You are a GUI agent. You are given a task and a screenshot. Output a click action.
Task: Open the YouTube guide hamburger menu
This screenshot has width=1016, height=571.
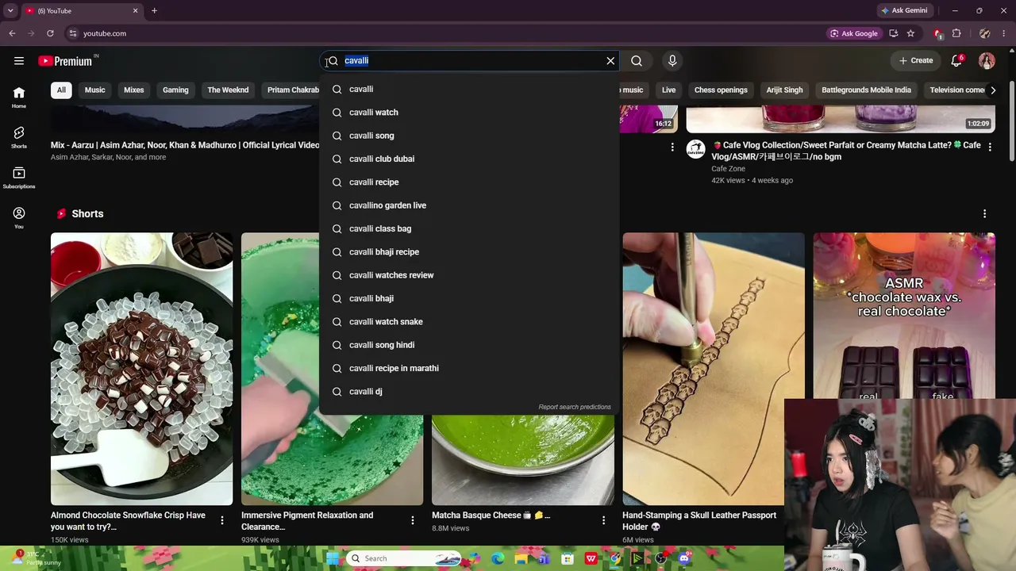point(19,60)
